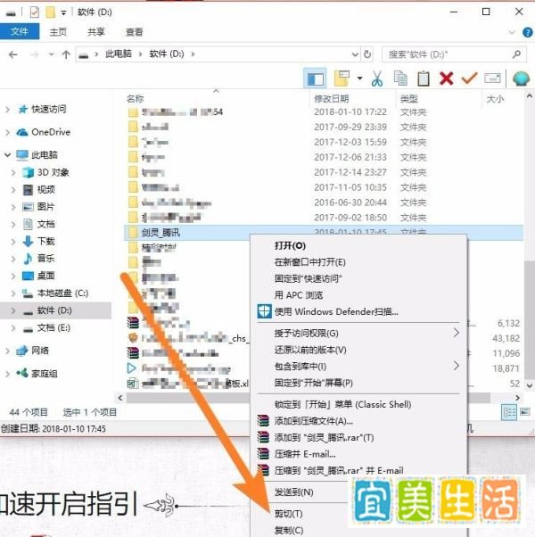
Task: Choose 还原以前的版本(V) menu item
Action: click(310, 350)
